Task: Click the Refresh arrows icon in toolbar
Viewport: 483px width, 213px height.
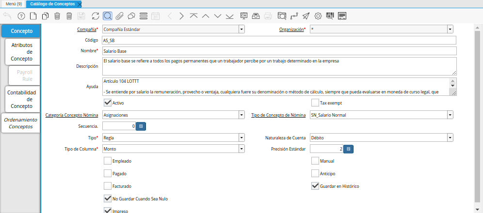Action: [95, 16]
